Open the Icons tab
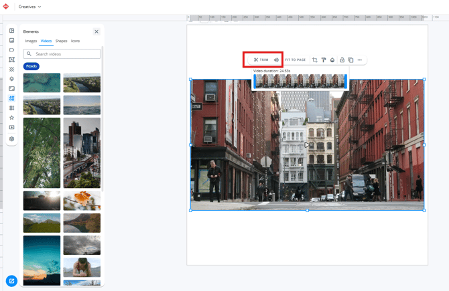 (75, 41)
